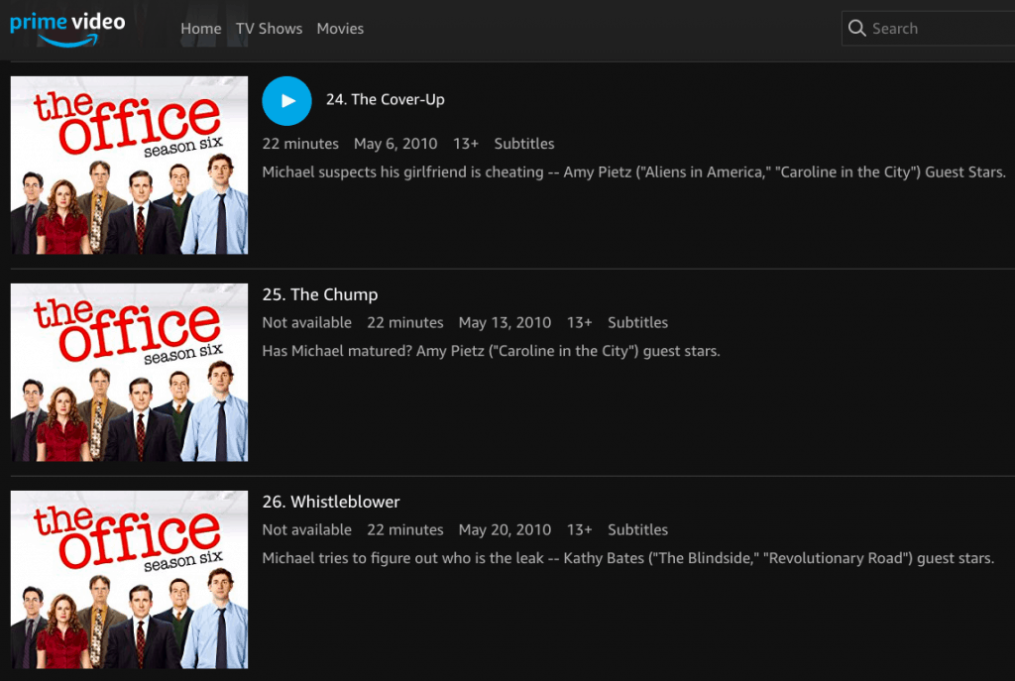This screenshot has width=1015, height=681.
Task: Select the title 24. The Cover-Up
Action: (x=386, y=100)
